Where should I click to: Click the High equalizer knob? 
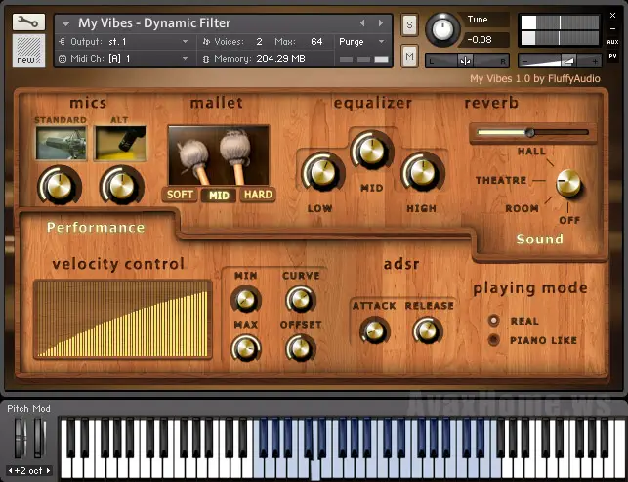(423, 172)
